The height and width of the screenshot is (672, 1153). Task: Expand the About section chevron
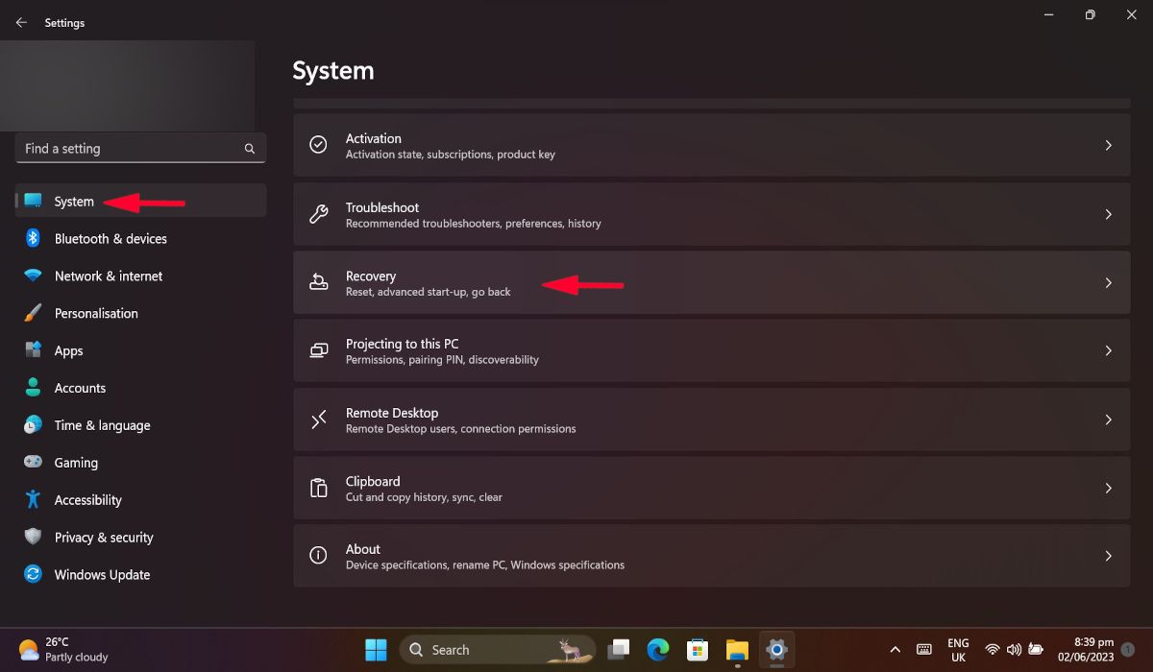1108,556
